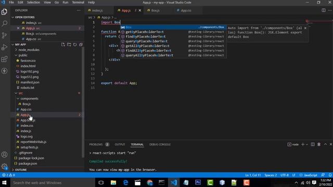Open File Explorer from taskbar
The width and height of the screenshot is (333, 187).
pos(113,182)
